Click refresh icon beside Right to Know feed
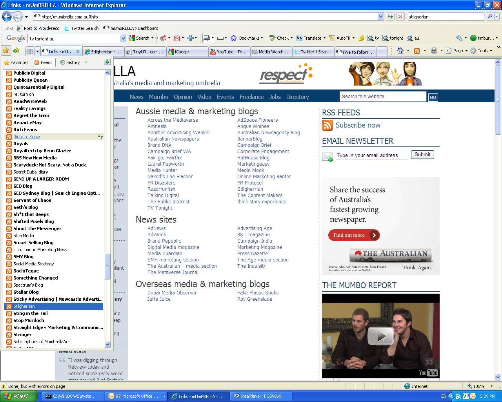The width and height of the screenshot is (502, 402). [100, 137]
